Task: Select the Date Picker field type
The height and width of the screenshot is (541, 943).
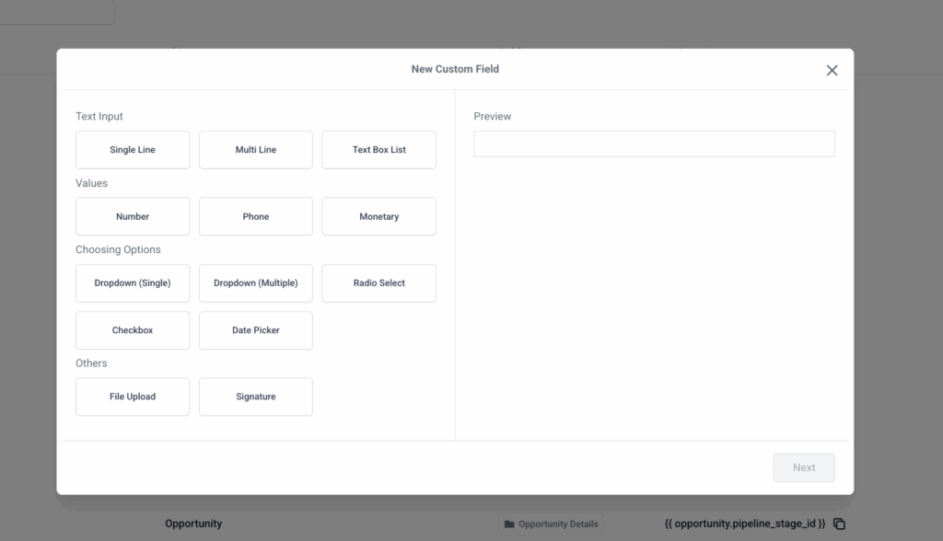Action: 256,330
